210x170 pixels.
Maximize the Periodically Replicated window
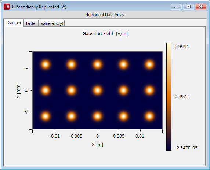pyautogui.click(x=188, y=7)
